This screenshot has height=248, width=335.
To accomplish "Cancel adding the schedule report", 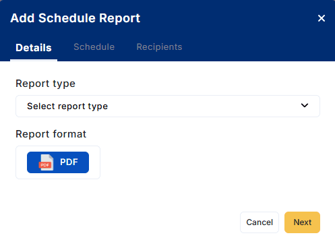I will pos(260,222).
